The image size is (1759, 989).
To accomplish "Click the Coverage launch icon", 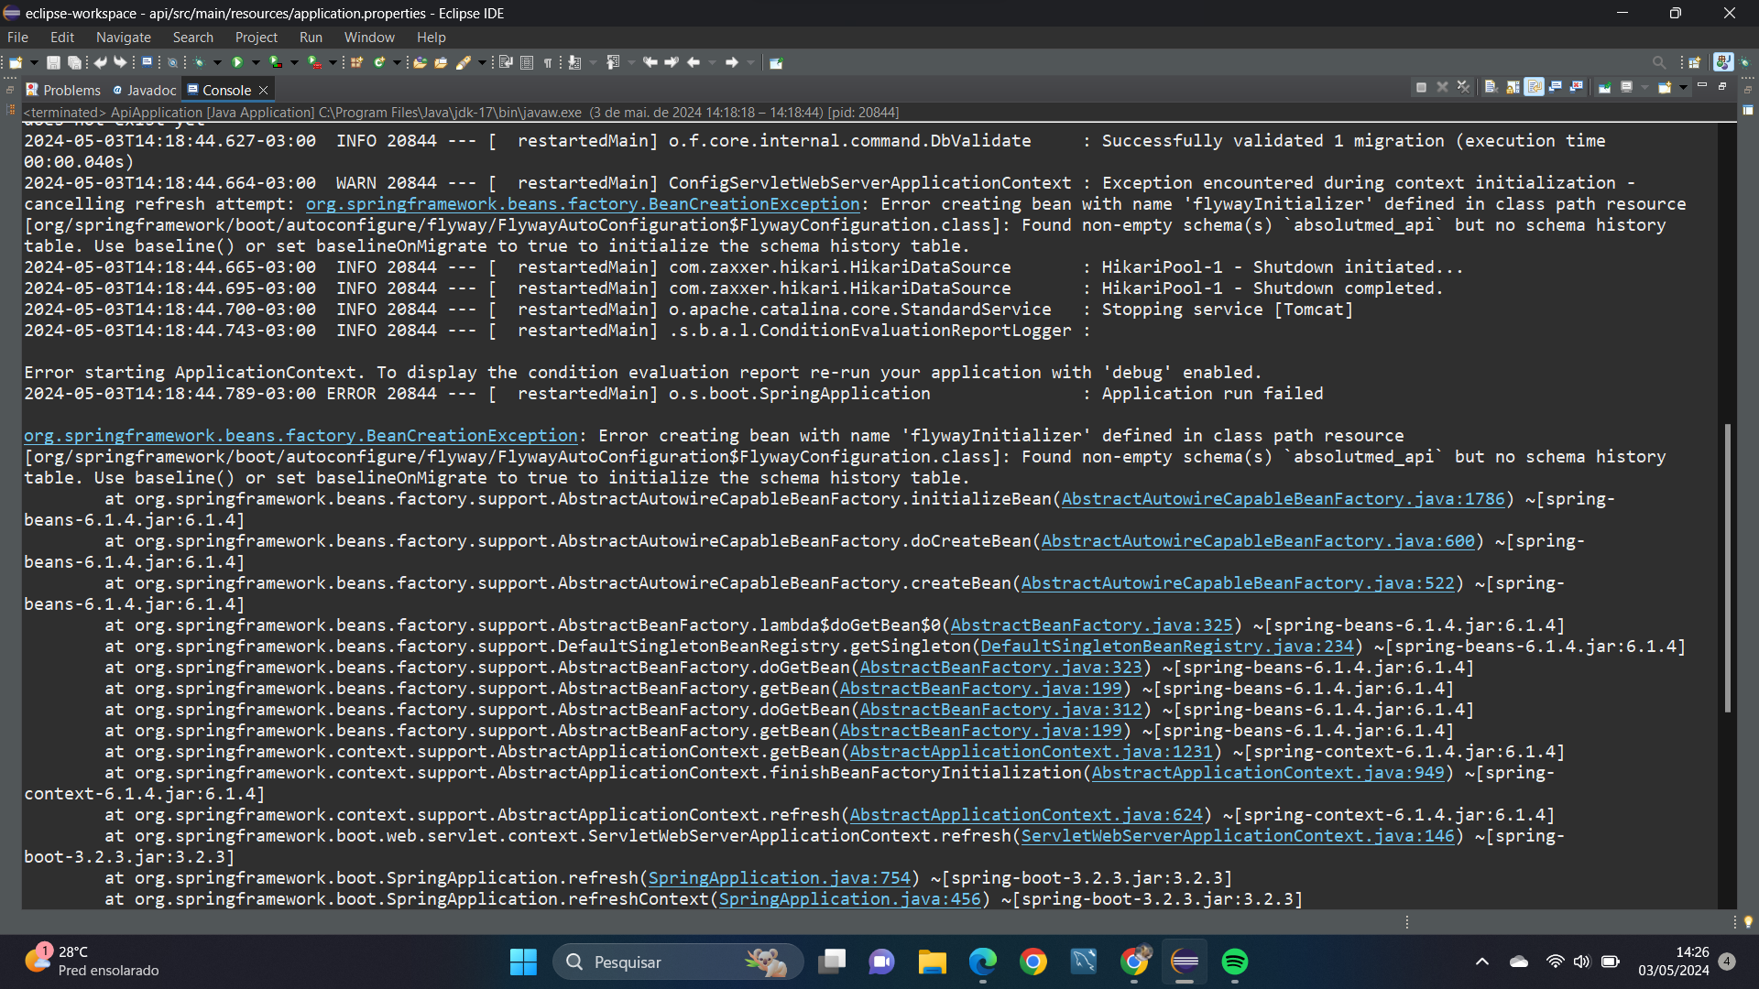I will click(275, 62).
